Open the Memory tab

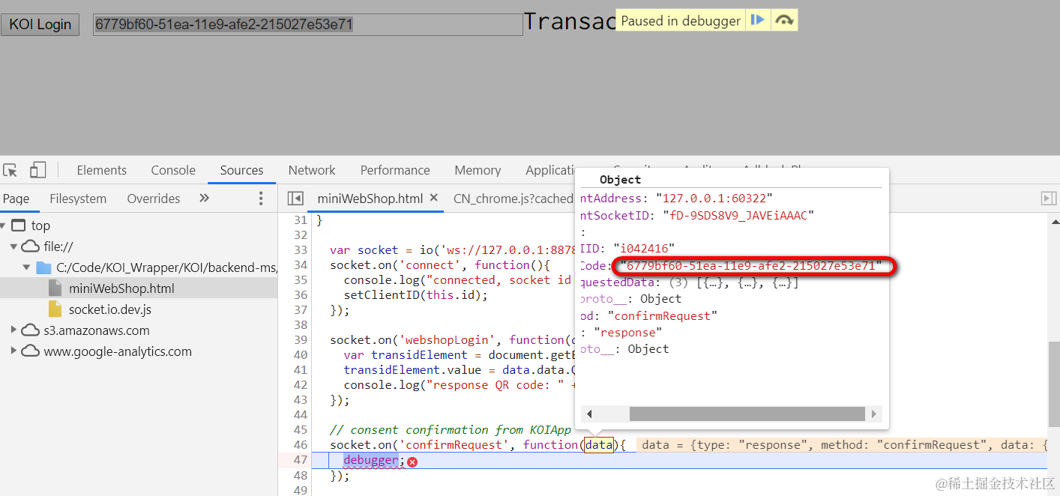point(478,170)
